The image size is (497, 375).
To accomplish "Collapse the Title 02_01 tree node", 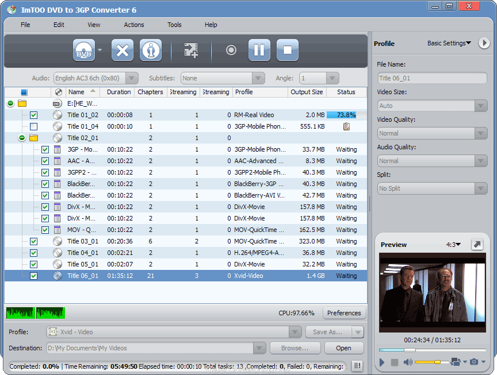I will 22,138.
